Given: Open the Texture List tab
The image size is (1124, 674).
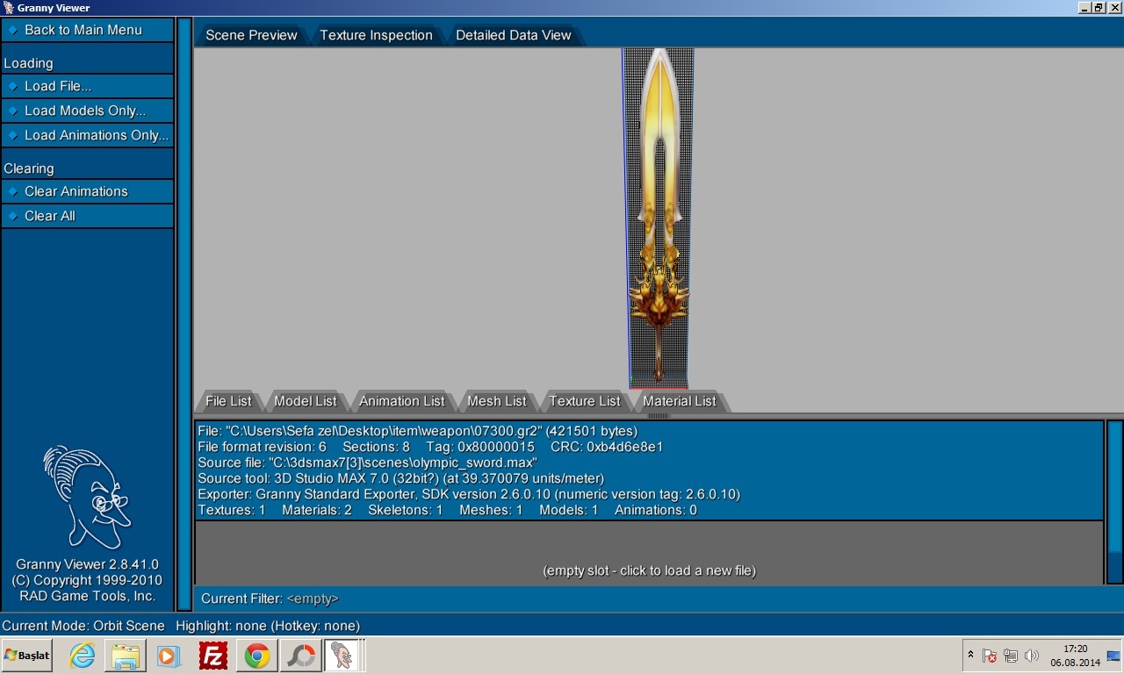Looking at the screenshot, I should pyautogui.click(x=584, y=401).
